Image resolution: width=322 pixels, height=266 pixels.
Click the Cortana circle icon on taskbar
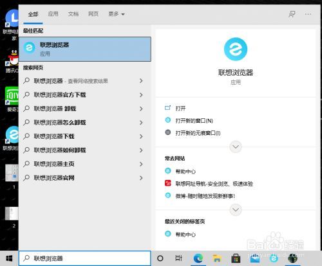point(160,258)
